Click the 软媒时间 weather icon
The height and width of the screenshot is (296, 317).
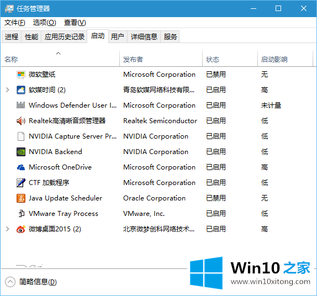(21, 90)
